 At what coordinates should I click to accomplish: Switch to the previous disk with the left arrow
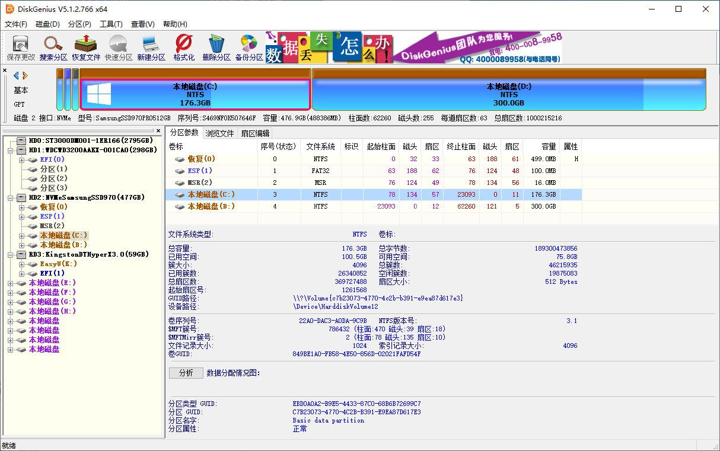pos(16,75)
